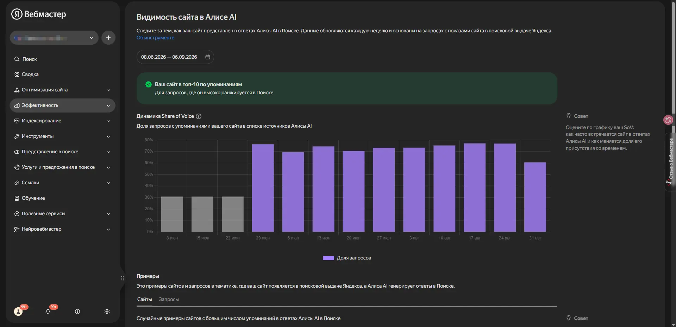Click the green check mark in the top-10 banner
Screen dimensions: 676x327
(149, 84)
